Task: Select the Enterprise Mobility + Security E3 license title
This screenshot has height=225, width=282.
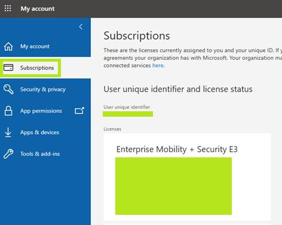Action: 177,149
